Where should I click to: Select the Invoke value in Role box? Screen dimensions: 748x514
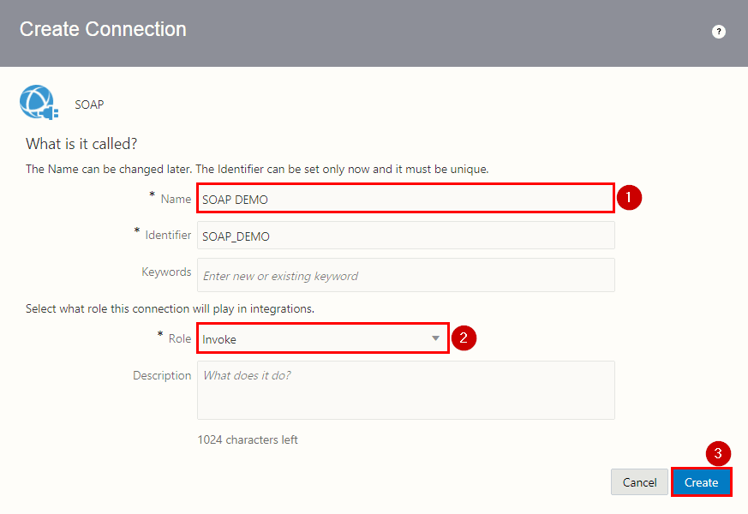(x=219, y=339)
